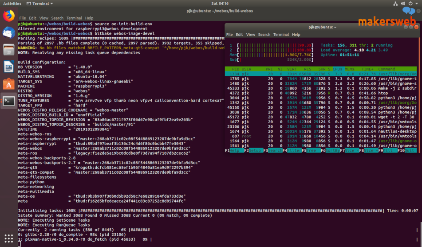Show Applications grid at dock bottom
Image resolution: width=422 pixels, height=247 pixels.
click(8, 238)
